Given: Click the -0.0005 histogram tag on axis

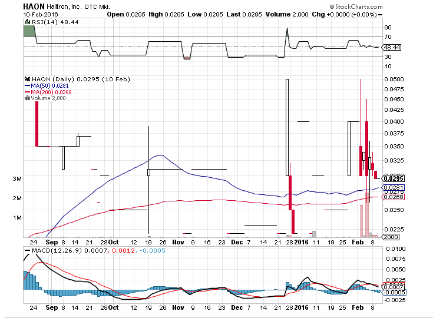Looking at the screenshot, I should click(394, 292).
